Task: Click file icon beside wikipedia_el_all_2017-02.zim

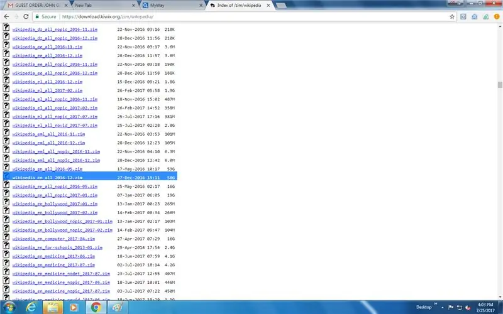Action: pos(6,89)
